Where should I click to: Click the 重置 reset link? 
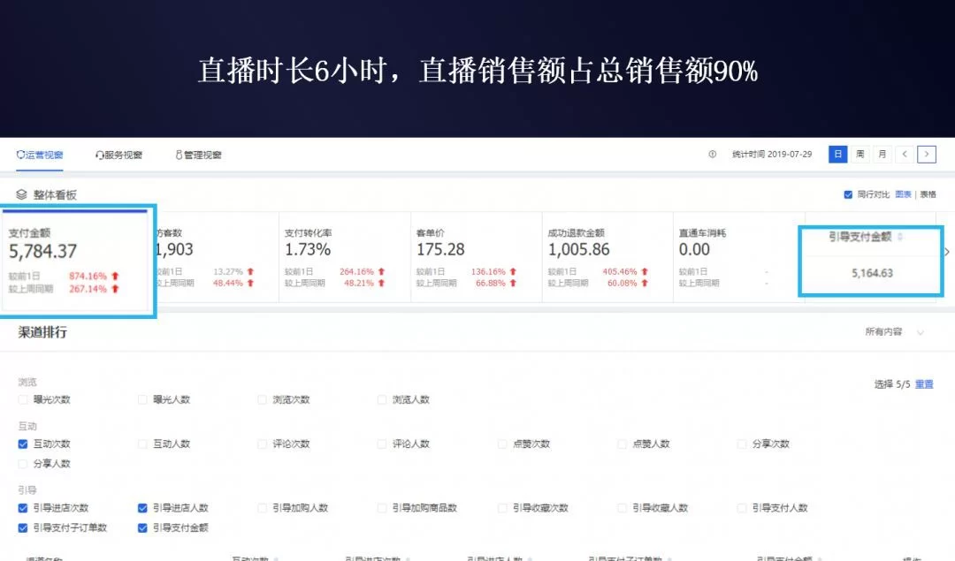[924, 384]
